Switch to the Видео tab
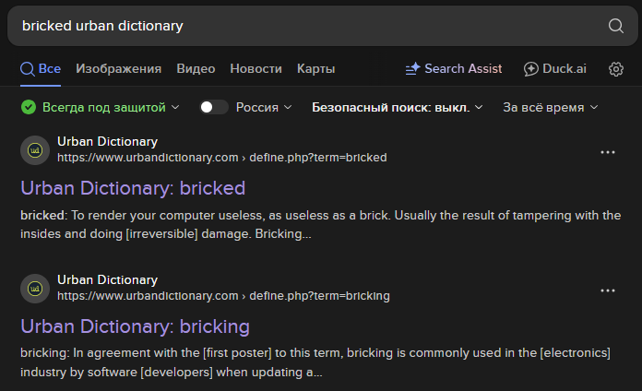Image resolution: width=642 pixels, height=391 pixels. tap(196, 69)
